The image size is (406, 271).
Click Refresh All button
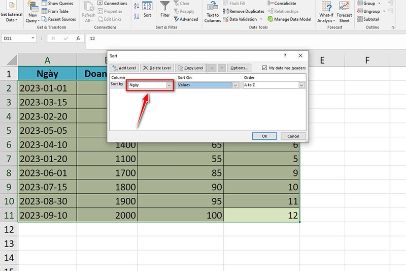click(88, 12)
